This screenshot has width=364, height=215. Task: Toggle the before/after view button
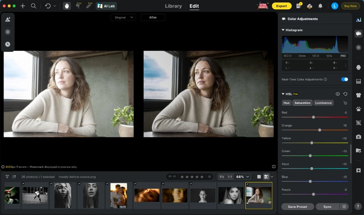pos(266,177)
